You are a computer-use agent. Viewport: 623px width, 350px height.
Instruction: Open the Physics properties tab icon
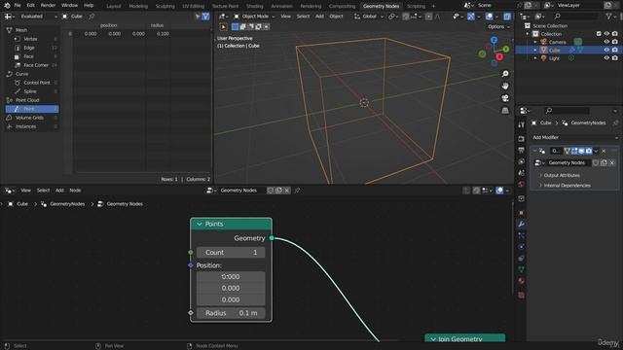(522, 247)
